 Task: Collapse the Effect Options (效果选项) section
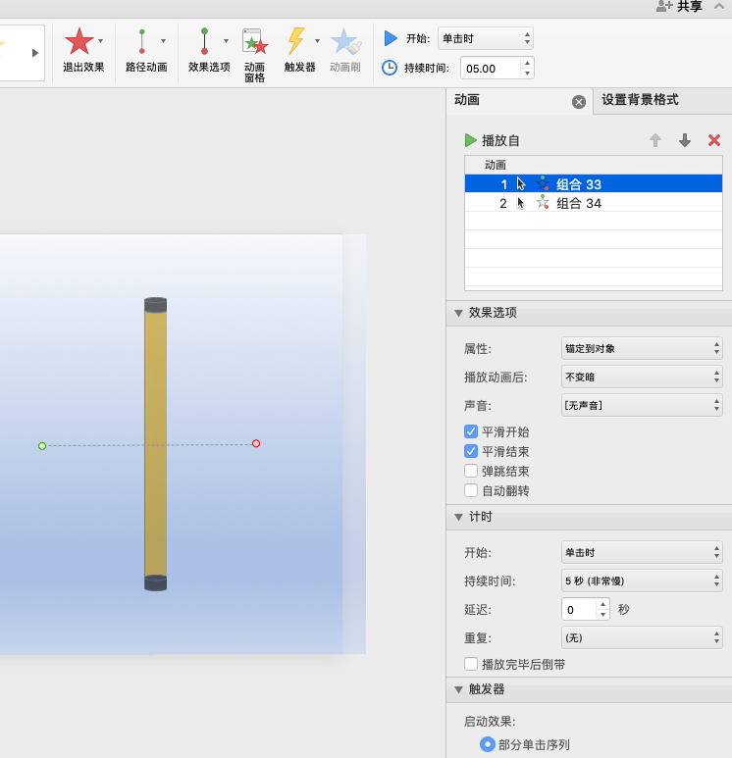pyautogui.click(x=458, y=313)
